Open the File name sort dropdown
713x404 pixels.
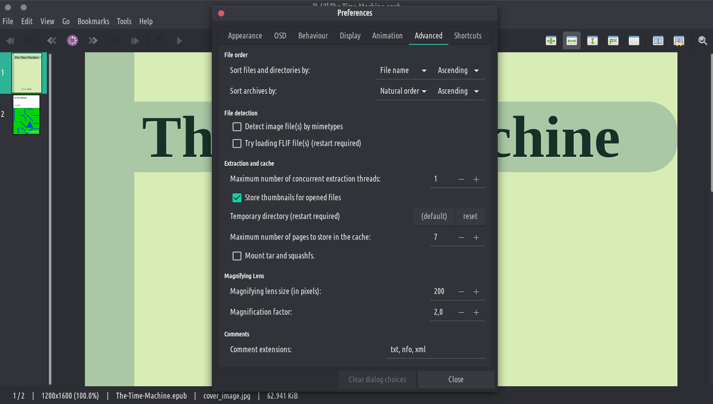tap(402, 71)
